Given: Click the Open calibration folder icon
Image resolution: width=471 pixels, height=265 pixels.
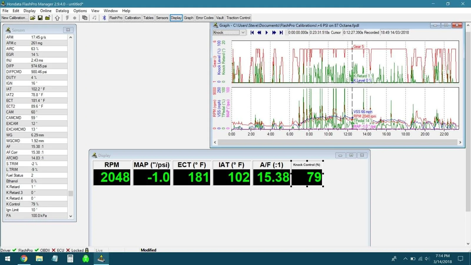Looking at the screenshot, I should 33,18.
